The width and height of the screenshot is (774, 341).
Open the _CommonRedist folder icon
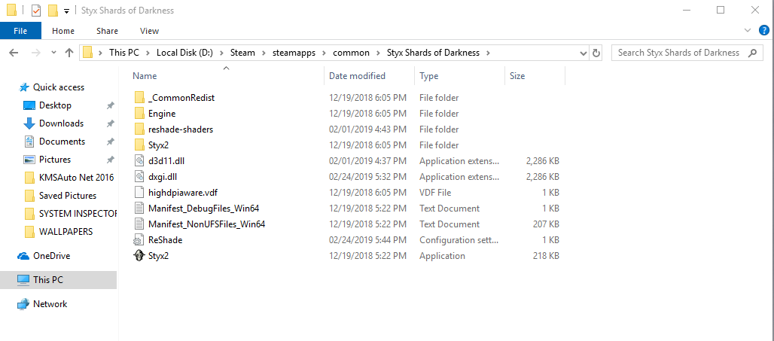139,98
